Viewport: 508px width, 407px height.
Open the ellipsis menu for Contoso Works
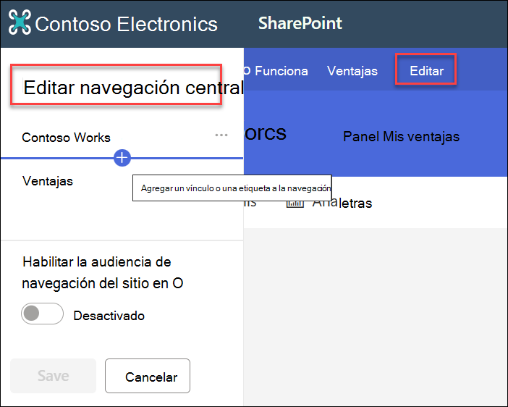221,135
